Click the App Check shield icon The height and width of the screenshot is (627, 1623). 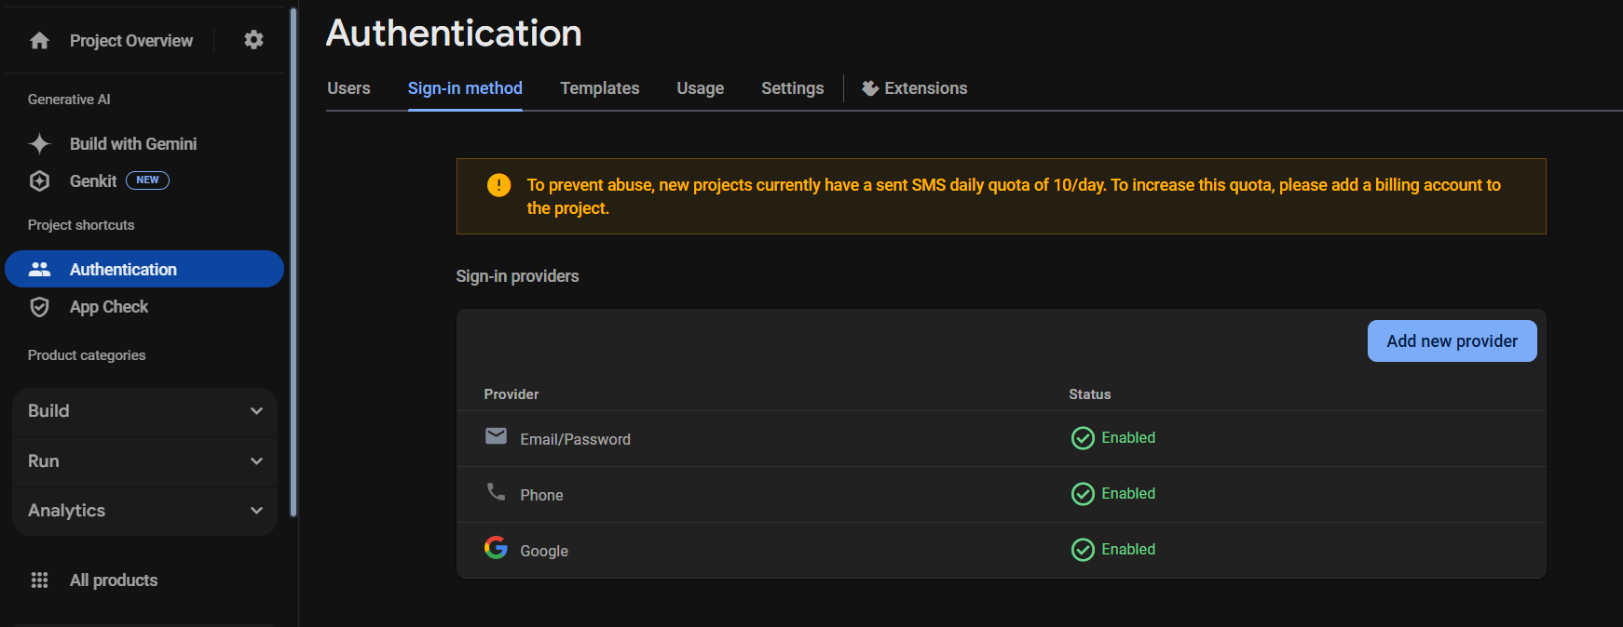pyautogui.click(x=39, y=307)
